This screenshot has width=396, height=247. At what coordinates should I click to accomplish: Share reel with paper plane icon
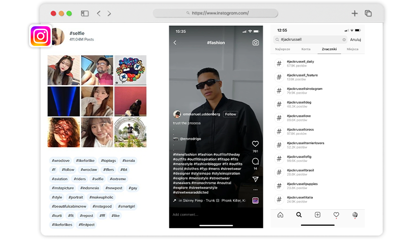point(255,179)
